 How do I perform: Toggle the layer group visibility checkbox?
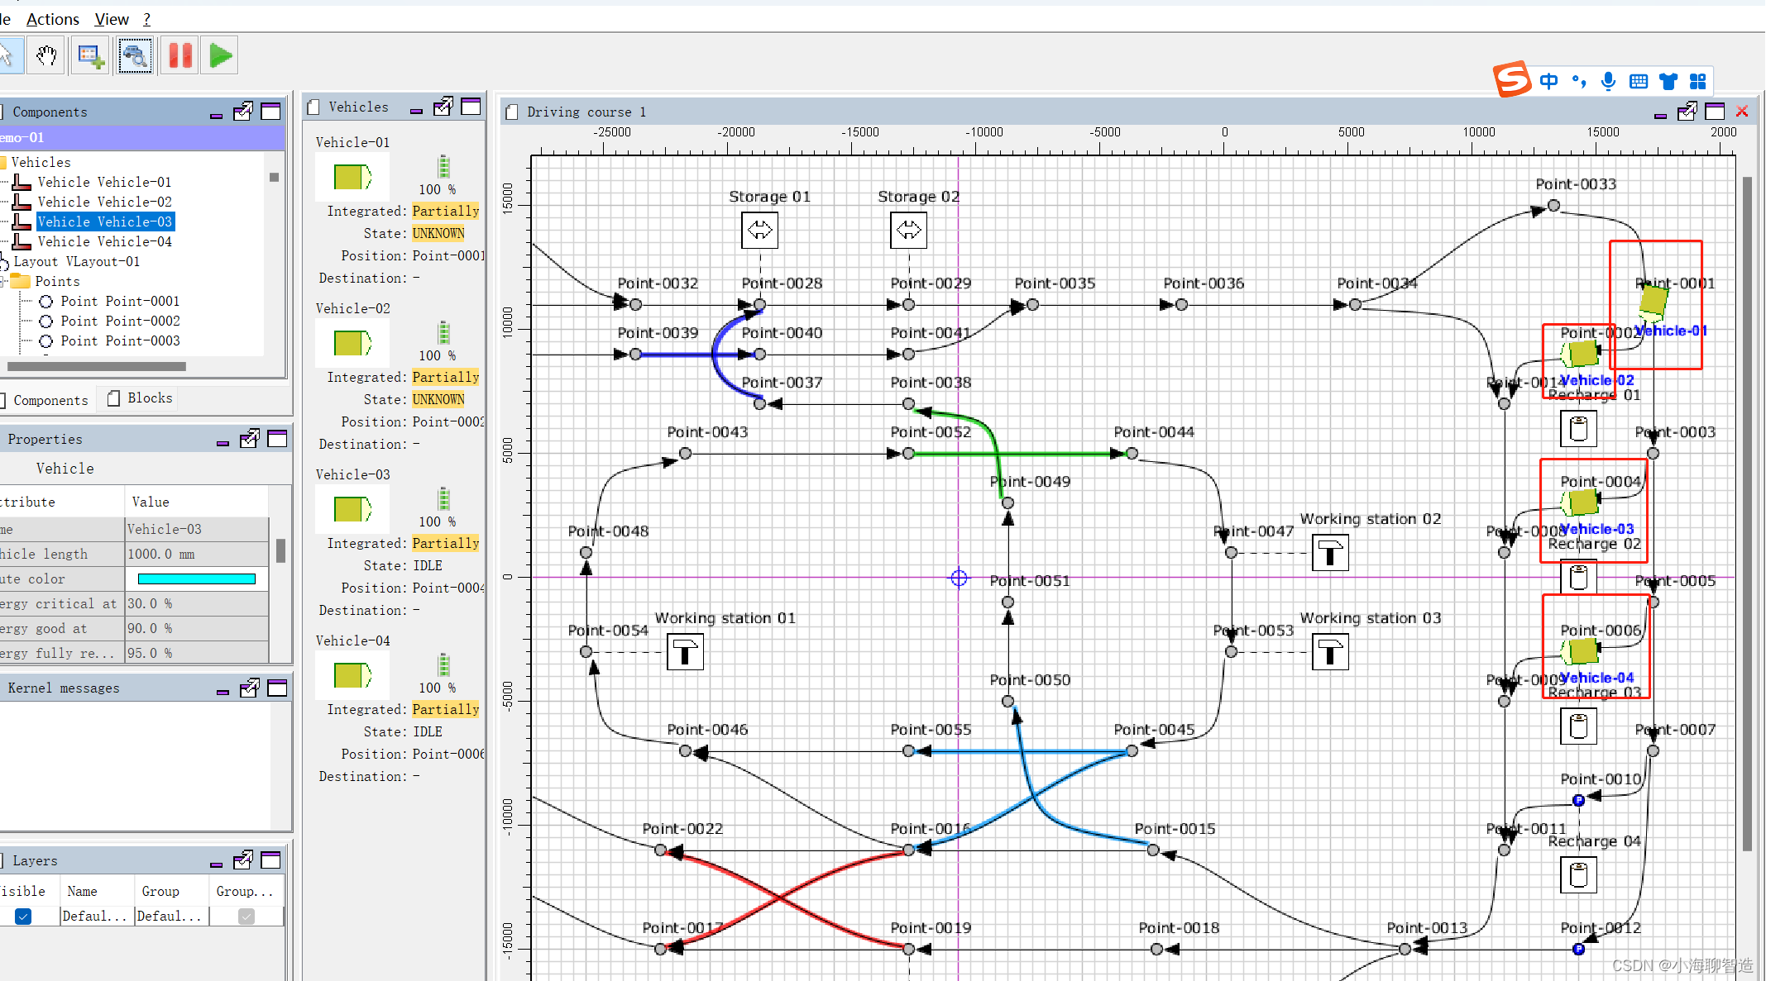[246, 916]
